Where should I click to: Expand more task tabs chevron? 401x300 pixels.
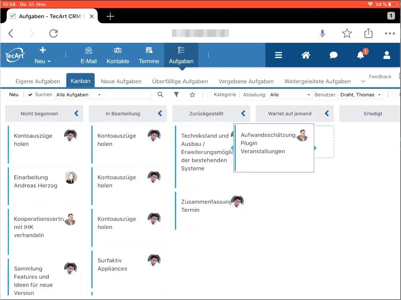(x=363, y=81)
